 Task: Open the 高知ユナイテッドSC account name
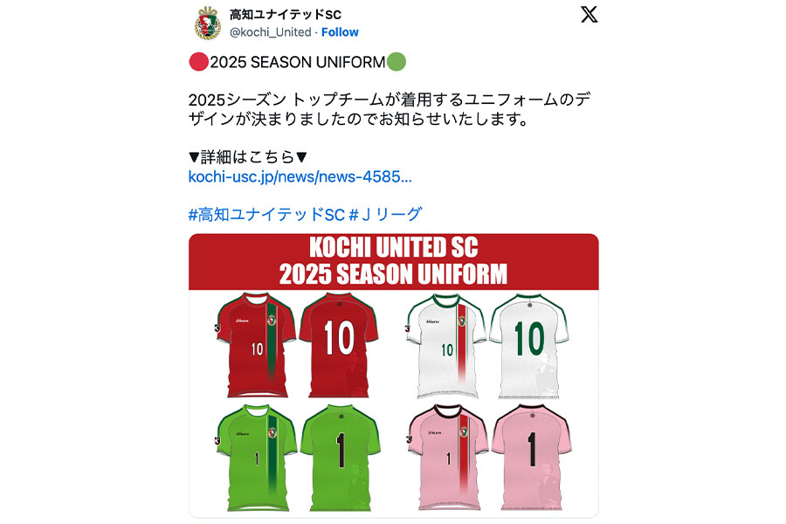pyautogui.click(x=286, y=15)
